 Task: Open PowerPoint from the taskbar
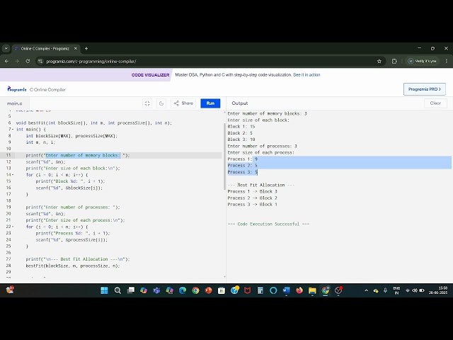point(208,290)
